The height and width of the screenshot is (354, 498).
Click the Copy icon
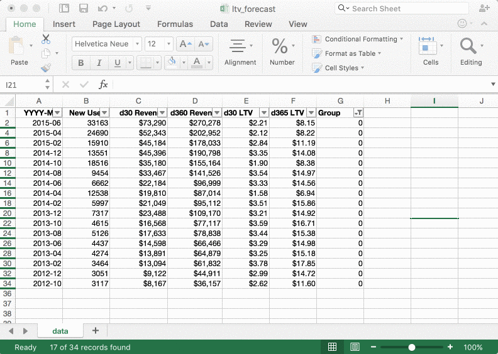(x=46, y=53)
